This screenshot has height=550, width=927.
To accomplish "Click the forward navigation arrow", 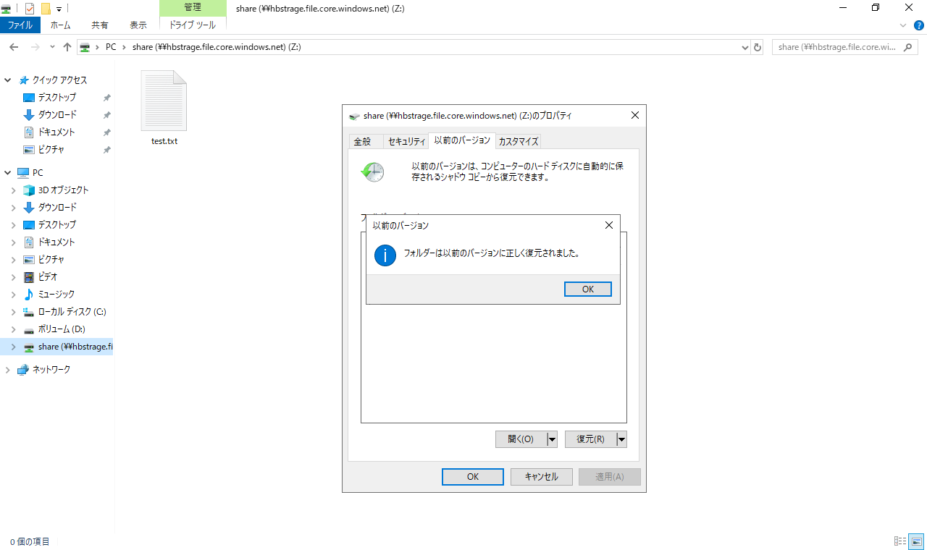I will click(35, 47).
